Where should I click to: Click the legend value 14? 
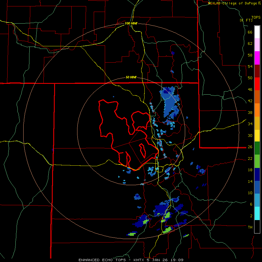click(250, 181)
